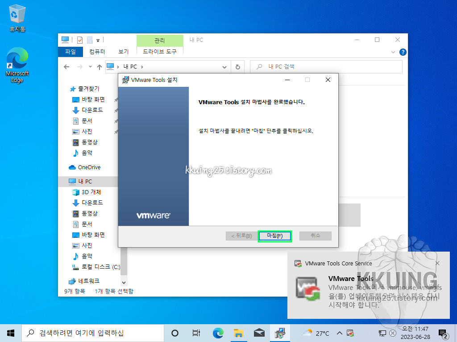
Task: Open the 컴퓨터 ribbon tab
Action: (97, 52)
